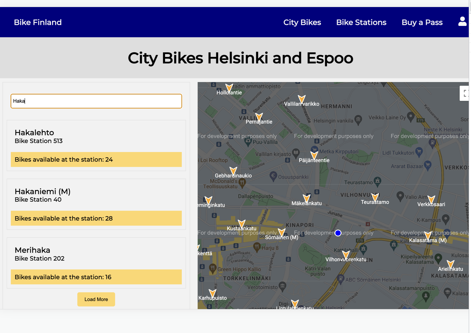Navigate to Bike Stations
The image size is (471, 333).
coord(361,22)
